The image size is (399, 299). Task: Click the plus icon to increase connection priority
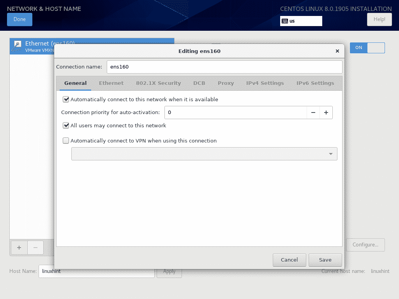pos(326,113)
